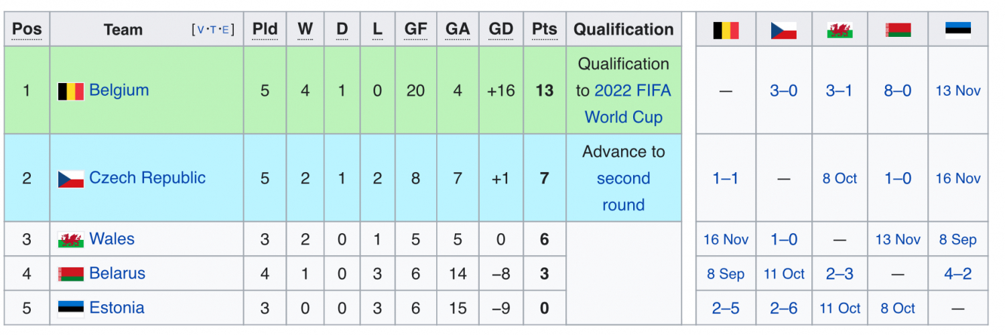Open the Czech Republic team link
Screen dimensions: 1005x335
coord(147,178)
